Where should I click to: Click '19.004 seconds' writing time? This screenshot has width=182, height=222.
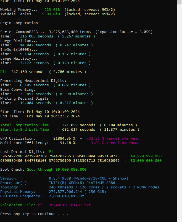36,103
